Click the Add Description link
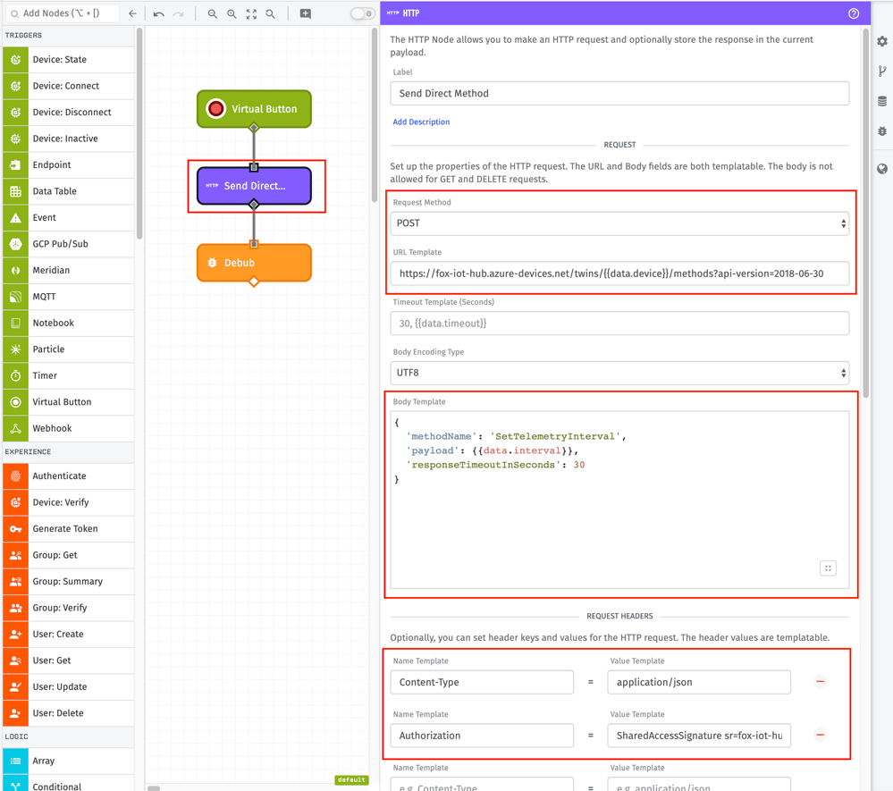The width and height of the screenshot is (893, 791). (421, 122)
